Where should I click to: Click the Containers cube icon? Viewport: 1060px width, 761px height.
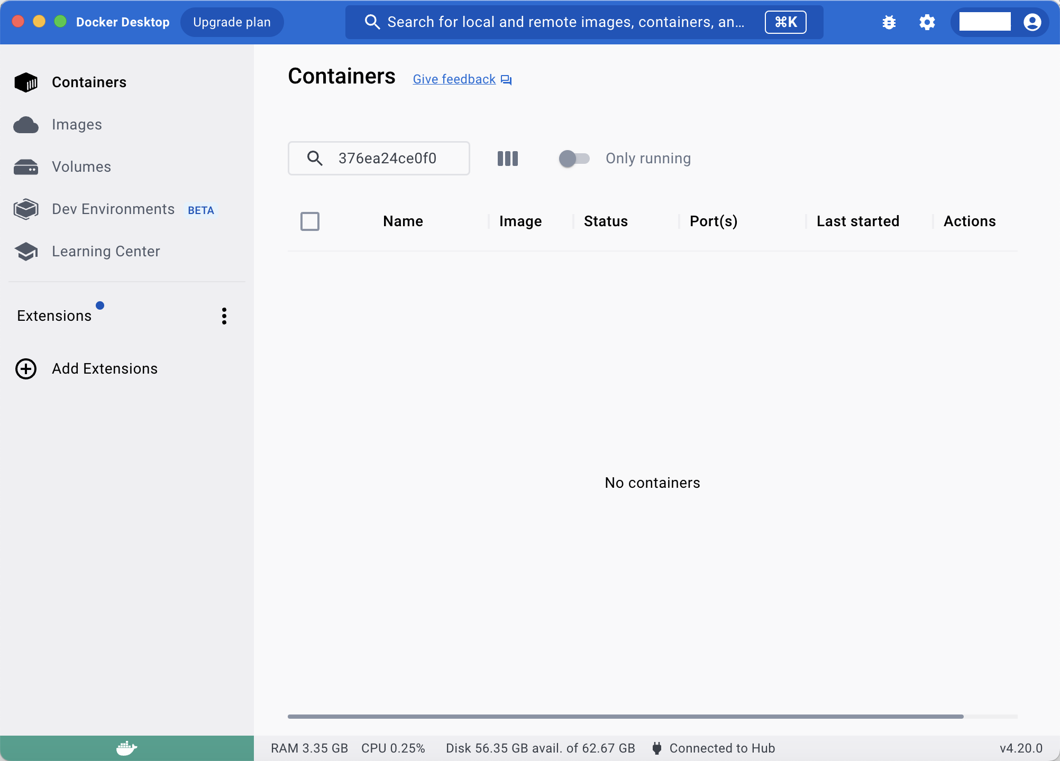[26, 82]
